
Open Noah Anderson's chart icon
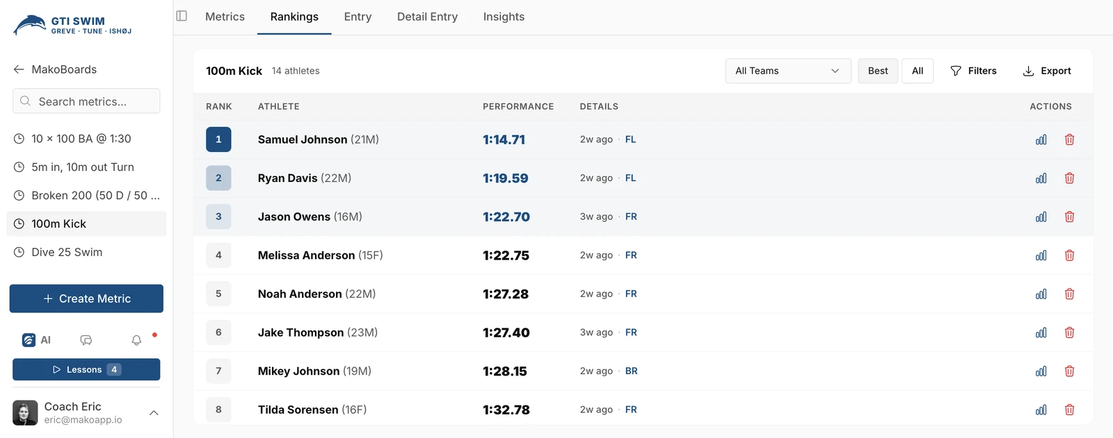[1041, 294]
